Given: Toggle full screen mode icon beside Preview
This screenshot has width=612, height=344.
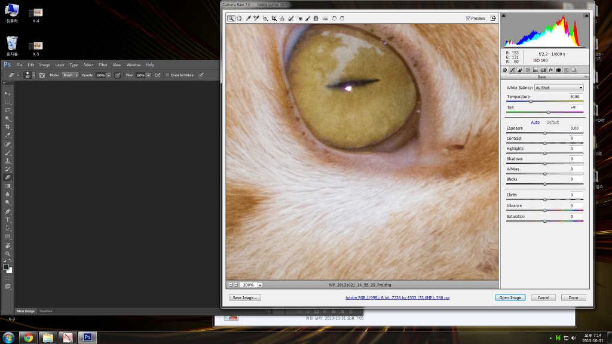Looking at the screenshot, I should point(494,19).
